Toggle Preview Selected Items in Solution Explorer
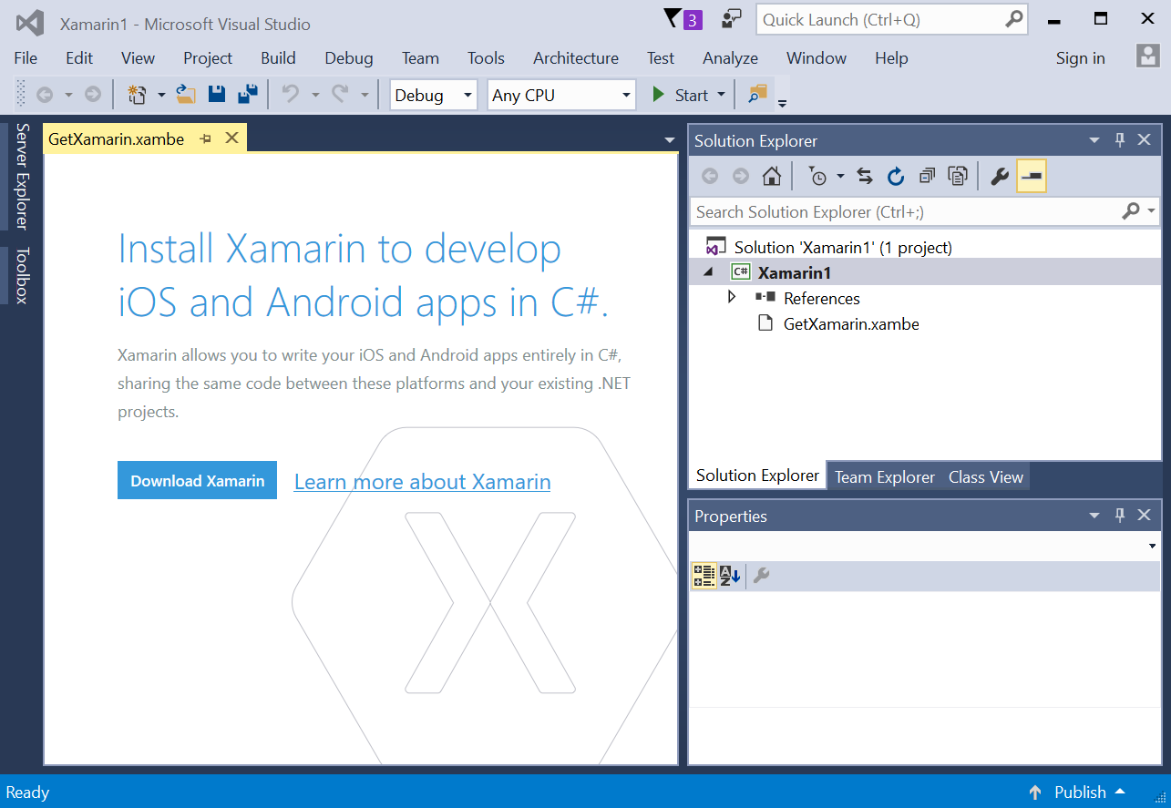Image resolution: width=1171 pixels, height=808 pixels. [1032, 176]
